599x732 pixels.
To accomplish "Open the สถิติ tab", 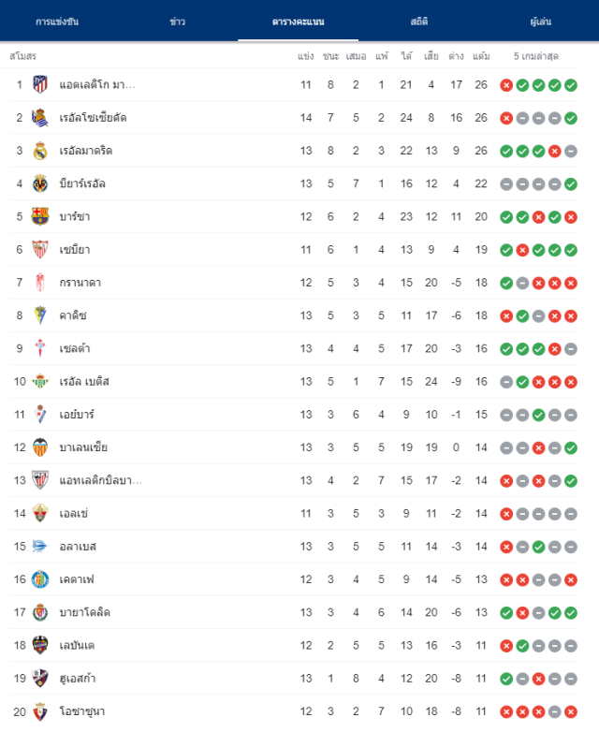I will (419, 22).
